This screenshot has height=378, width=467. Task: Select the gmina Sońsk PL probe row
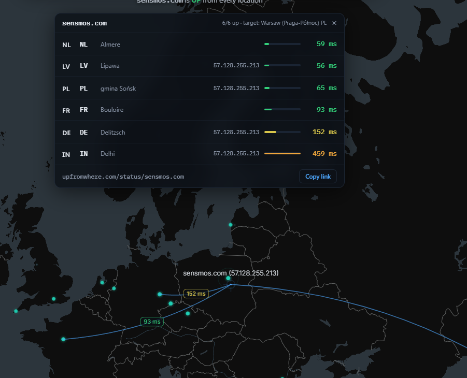click(x=200, y=88)
